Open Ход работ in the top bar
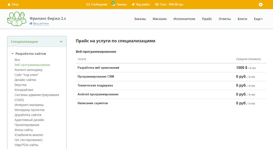Screen dimensions: 273x149 coord(143,5)
